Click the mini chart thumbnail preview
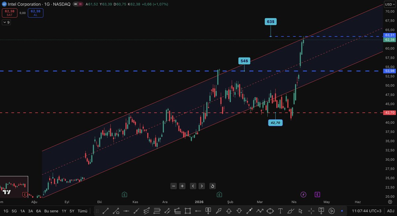This screenshot has width=397, height=216. click(14, 187)
